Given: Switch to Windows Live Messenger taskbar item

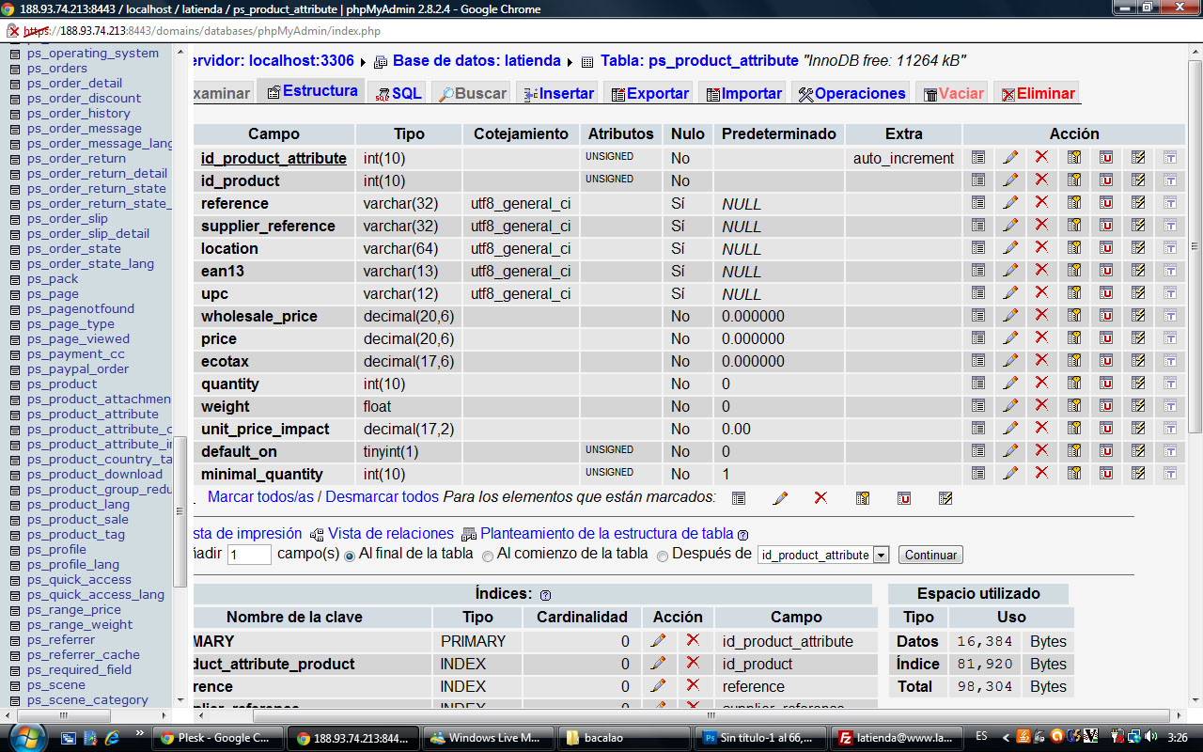Looking at the screenshot, I should point(490,738).
